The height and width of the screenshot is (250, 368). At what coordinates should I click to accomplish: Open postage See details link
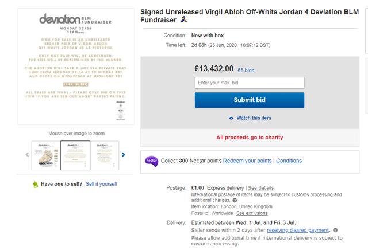[x=261, y=187]
